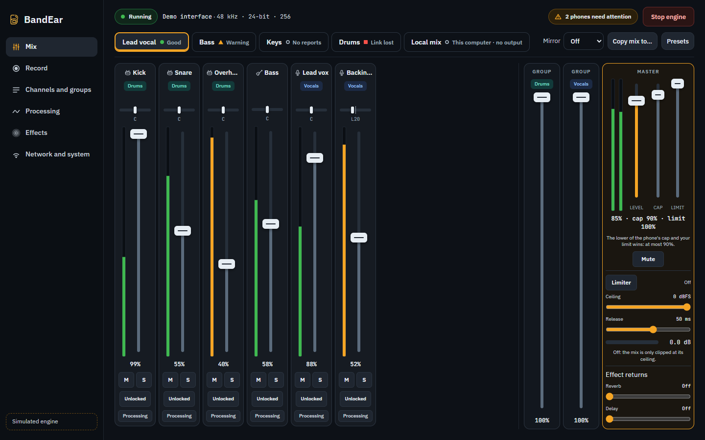Mute the Bass channel
This screenshot has height=440, width=705.
(x=258, y=380)
